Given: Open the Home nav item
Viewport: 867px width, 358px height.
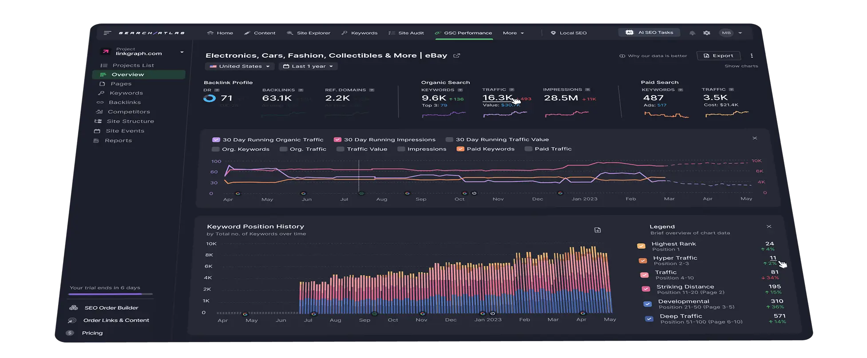Looking at the screenshot, I should (x=220, y=33).
